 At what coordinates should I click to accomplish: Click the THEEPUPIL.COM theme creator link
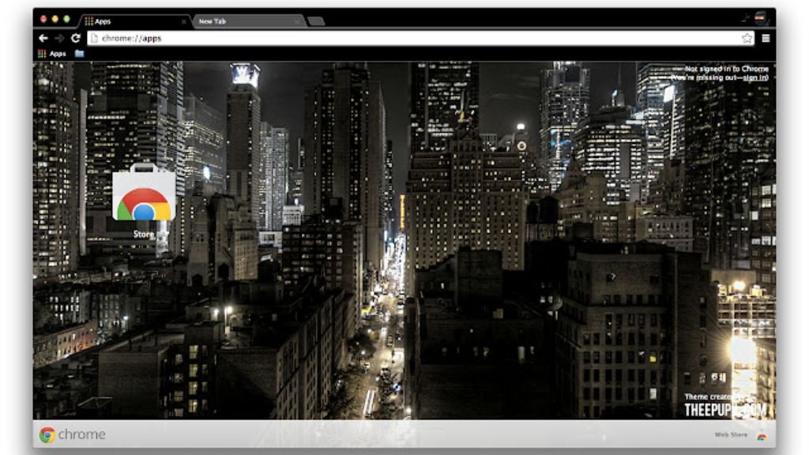pyautogui.click(x=724, y=409)
